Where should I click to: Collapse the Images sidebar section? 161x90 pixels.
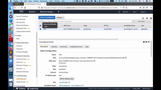[x=15, y=35]
